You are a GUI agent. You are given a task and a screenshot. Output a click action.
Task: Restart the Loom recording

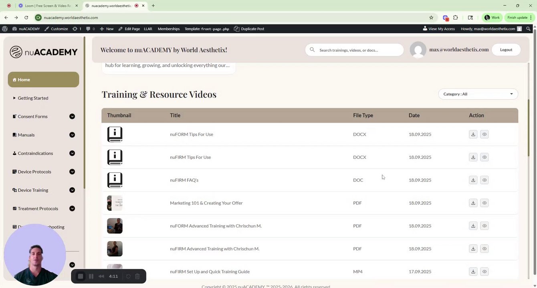(128, 276)
